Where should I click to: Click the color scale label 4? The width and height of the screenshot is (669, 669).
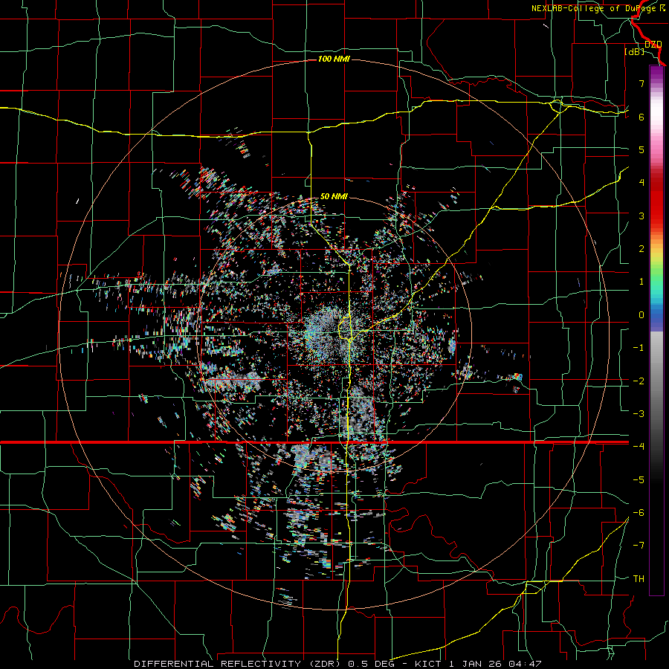[641, 183]
